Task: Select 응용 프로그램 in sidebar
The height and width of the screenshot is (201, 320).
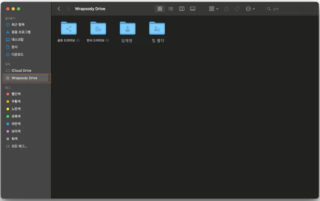Action: 26,32
